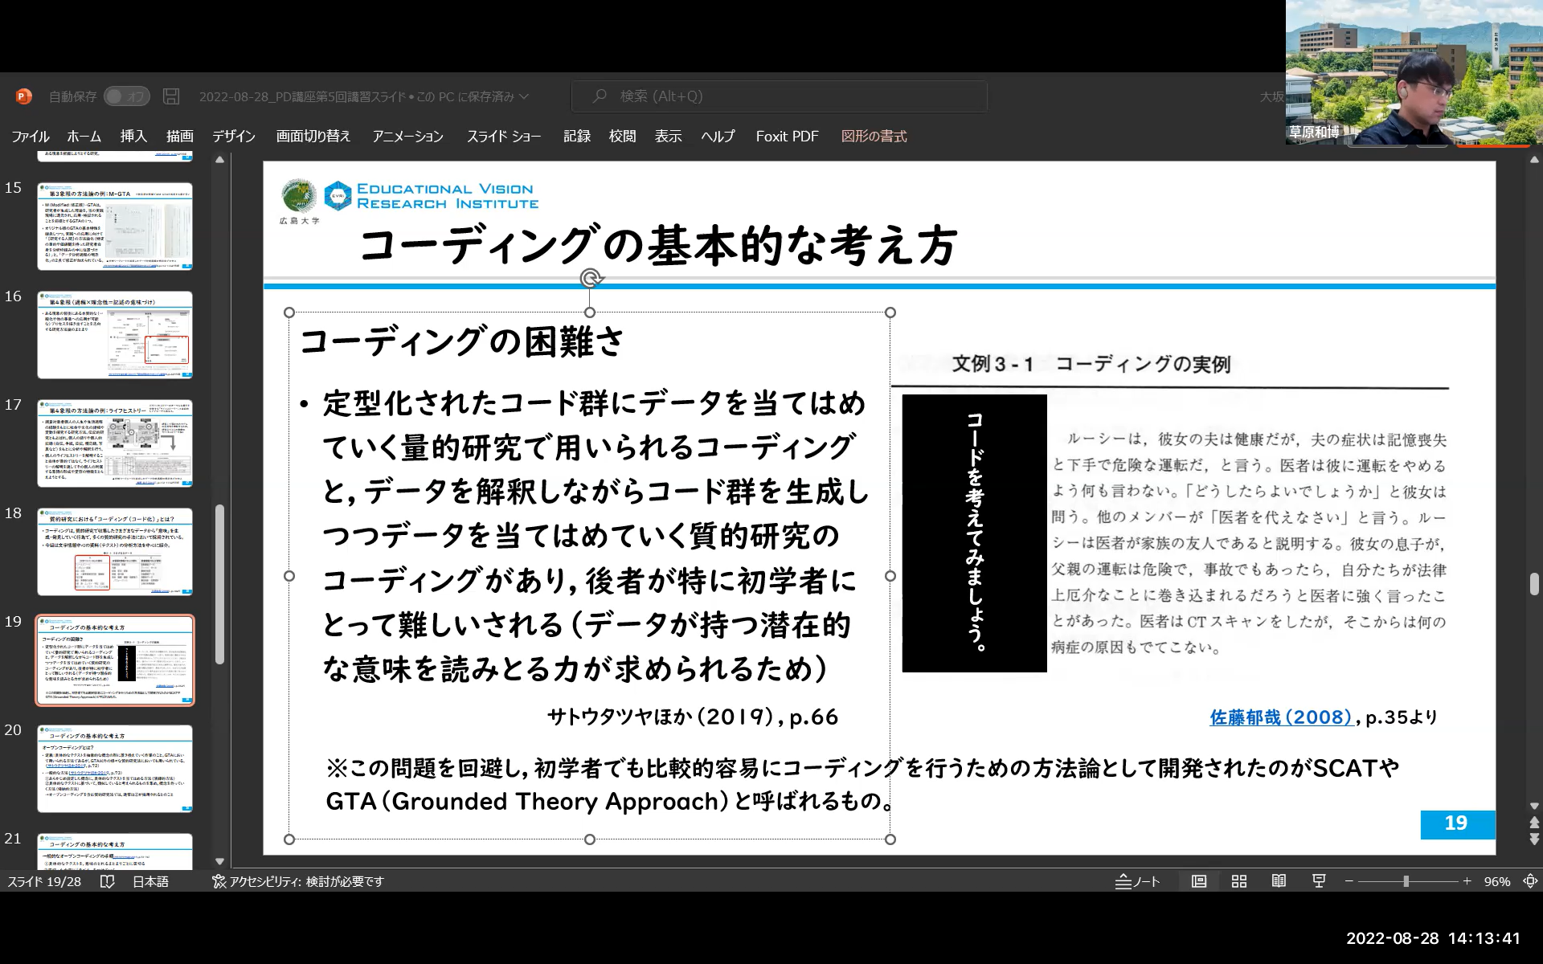
Task: Click the slide number 19 box
Action: pos(1457,823)
